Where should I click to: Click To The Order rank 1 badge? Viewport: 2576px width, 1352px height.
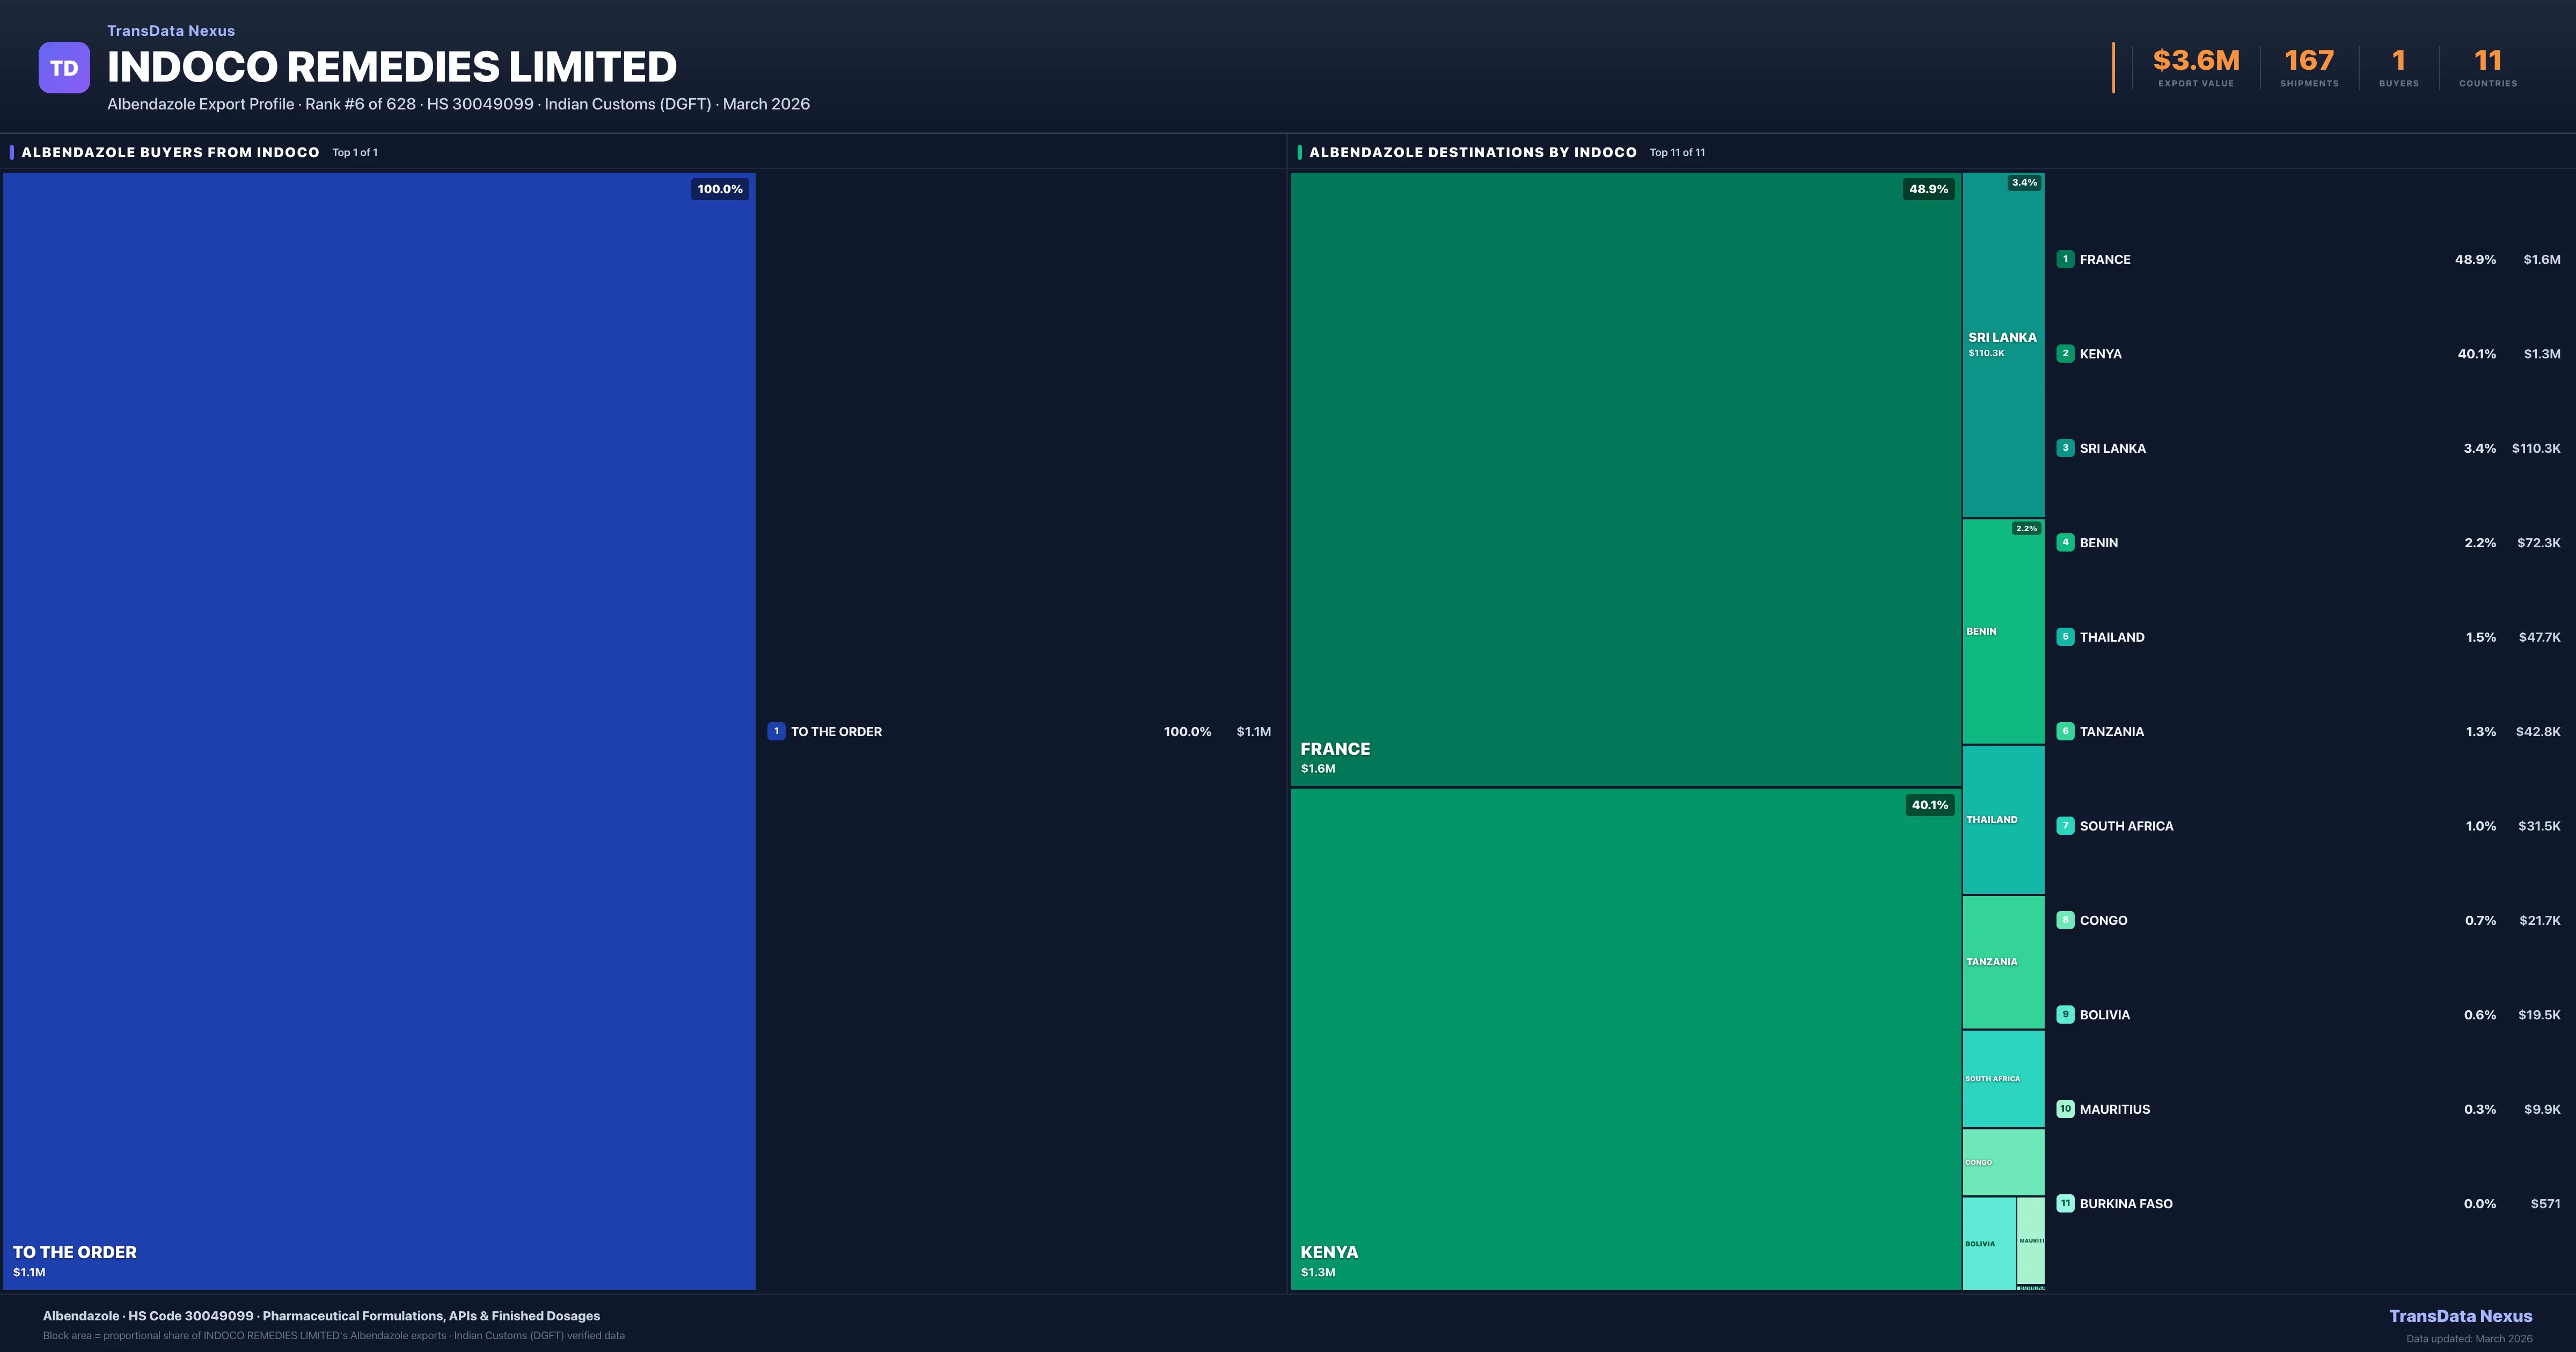point(776,732)
